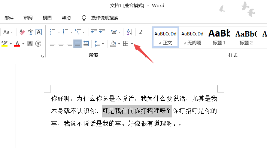Open the Phonetic Guide (wén) tool
Viewport: 267px width, 148px height.
click(x=30, y=32)
